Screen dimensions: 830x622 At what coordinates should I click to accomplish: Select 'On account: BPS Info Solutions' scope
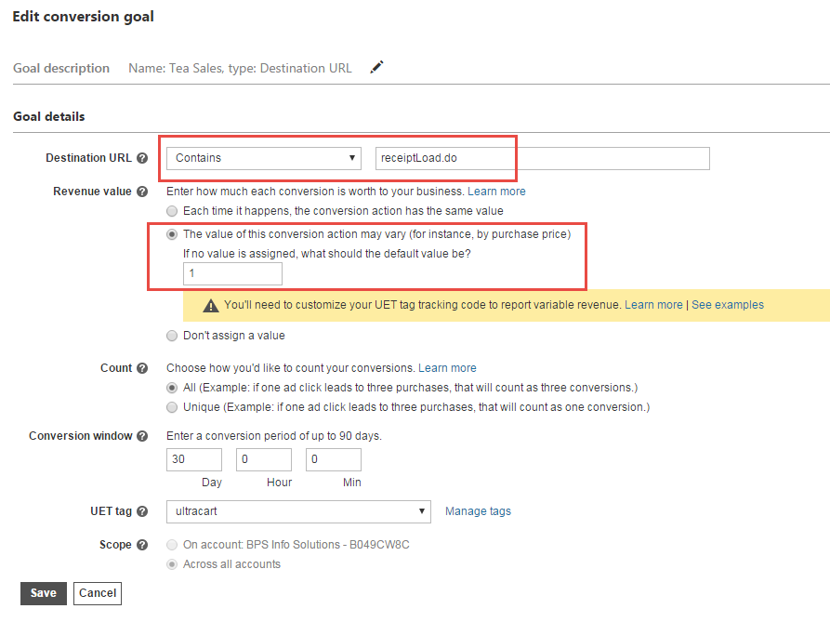pos(172,545)
